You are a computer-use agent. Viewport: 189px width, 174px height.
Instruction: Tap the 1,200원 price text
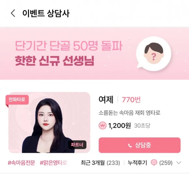(x=120, y=126)
